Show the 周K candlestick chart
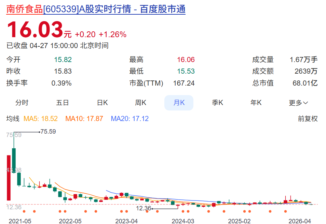This screenshot has height=224, width=326. 140,103
